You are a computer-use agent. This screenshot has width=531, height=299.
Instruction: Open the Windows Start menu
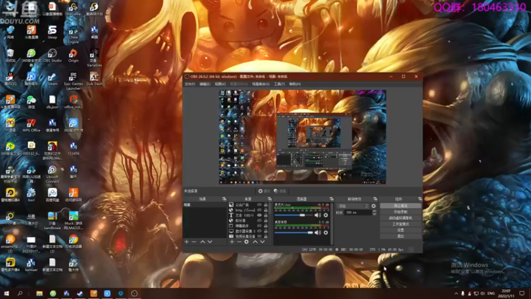[6, 293]
